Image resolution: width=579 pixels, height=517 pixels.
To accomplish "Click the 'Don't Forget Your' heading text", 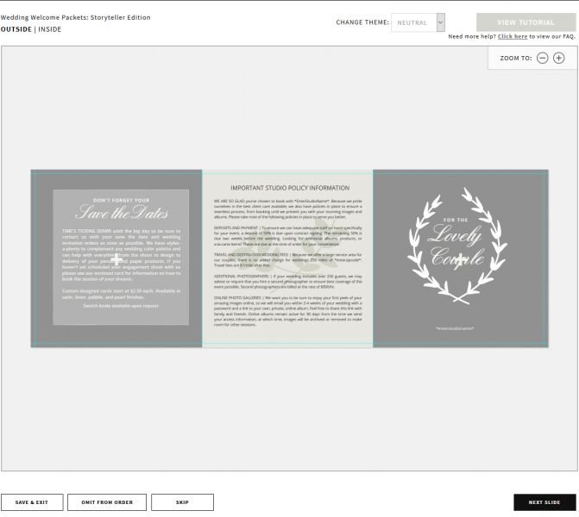I will (x=121, y=200).
